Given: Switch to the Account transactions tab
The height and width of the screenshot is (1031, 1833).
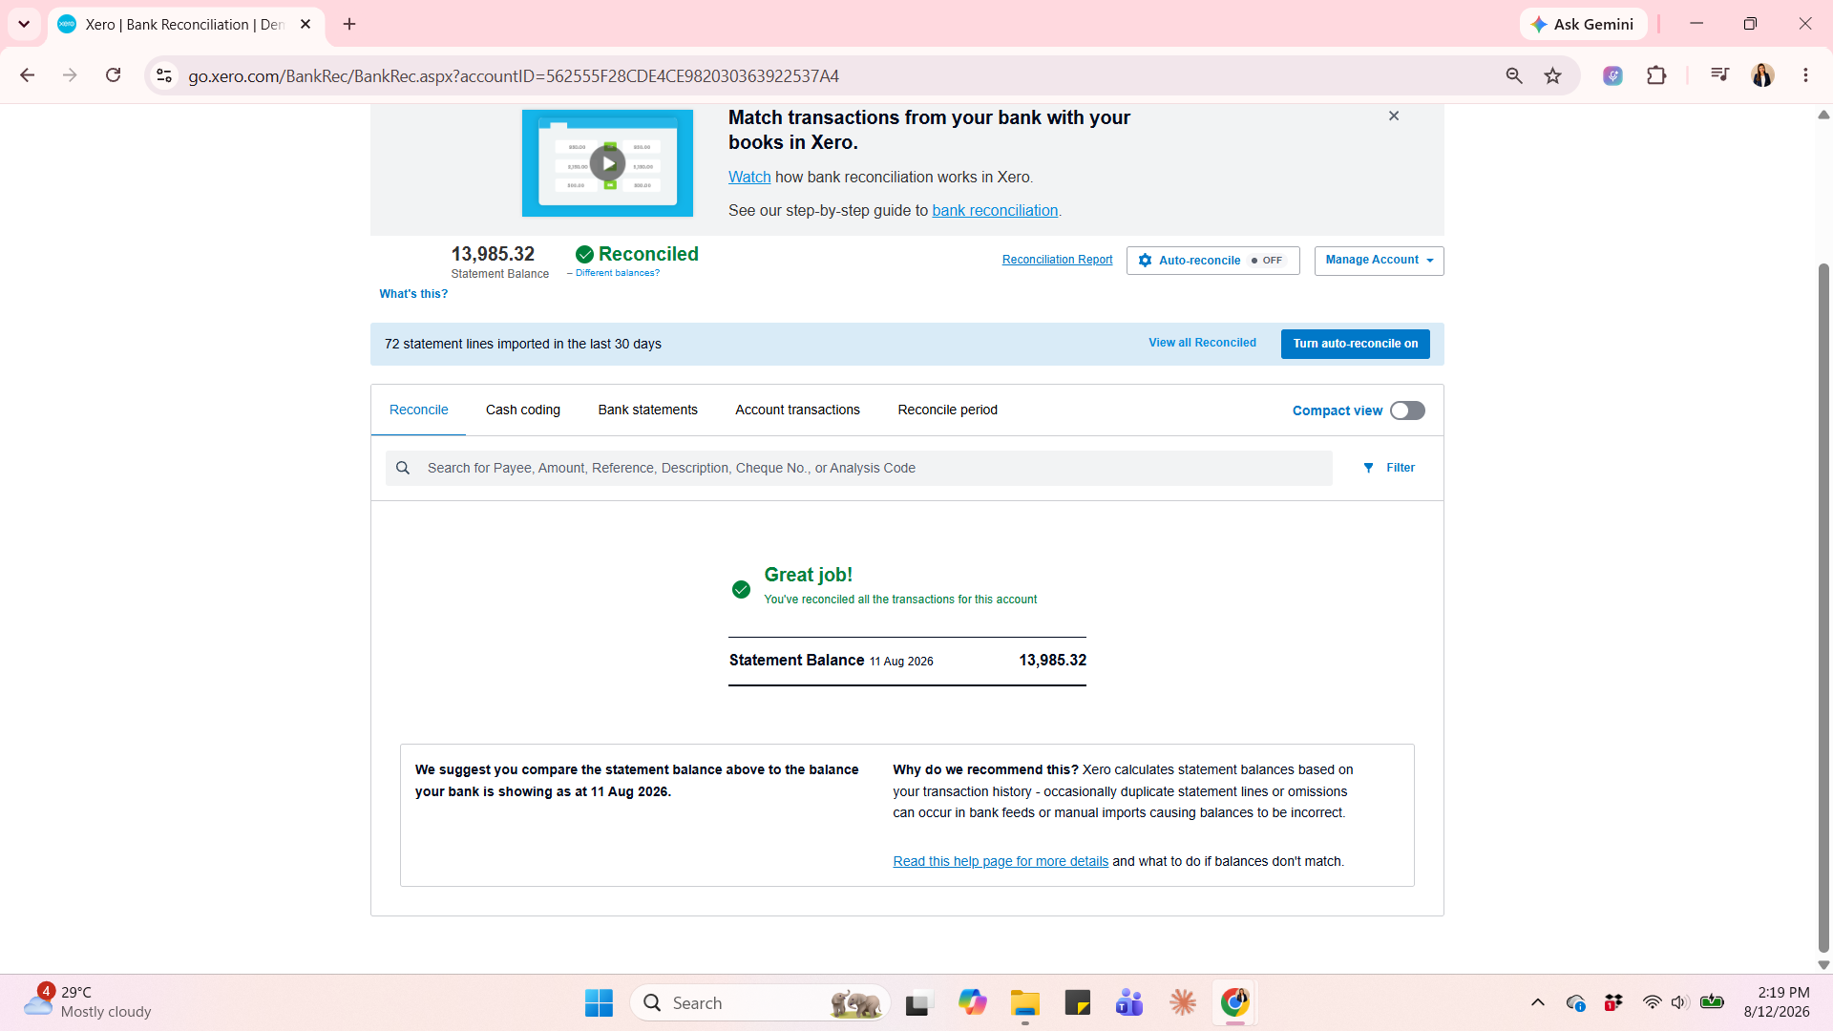Looking at the screenshot, I should (797, 410).
